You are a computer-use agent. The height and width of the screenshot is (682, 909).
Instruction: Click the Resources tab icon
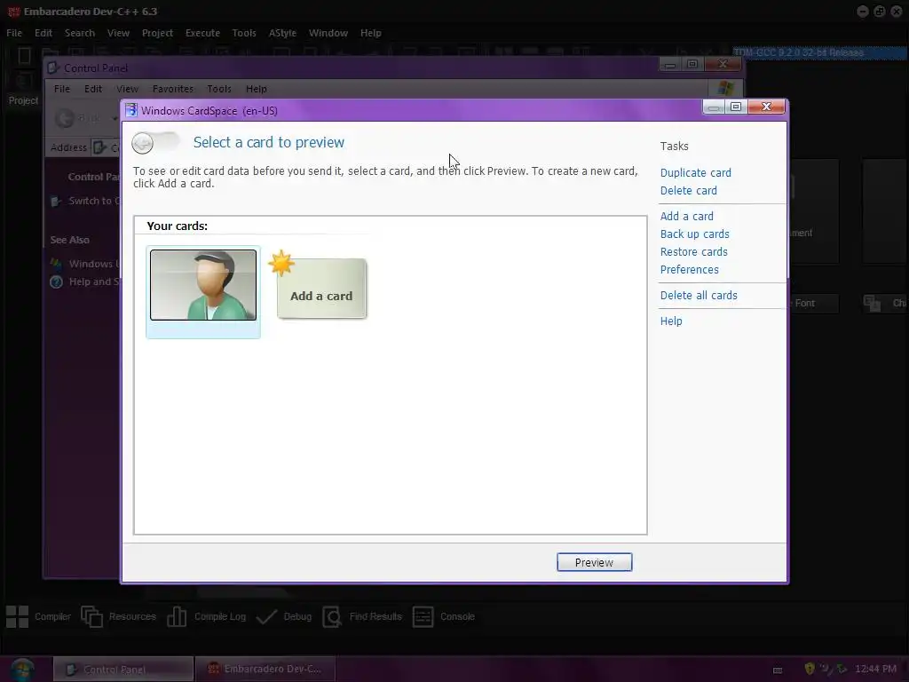tap(91, 616)
